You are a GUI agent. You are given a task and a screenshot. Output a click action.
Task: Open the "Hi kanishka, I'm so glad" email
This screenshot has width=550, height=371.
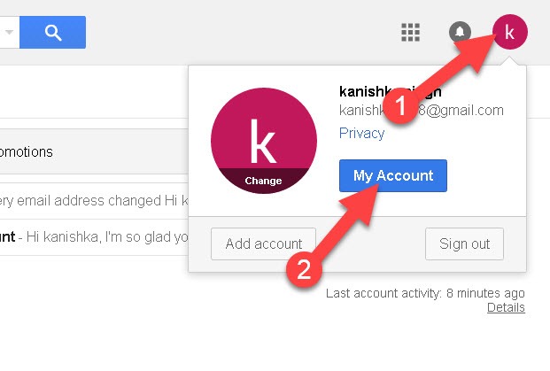coord(94,237)
